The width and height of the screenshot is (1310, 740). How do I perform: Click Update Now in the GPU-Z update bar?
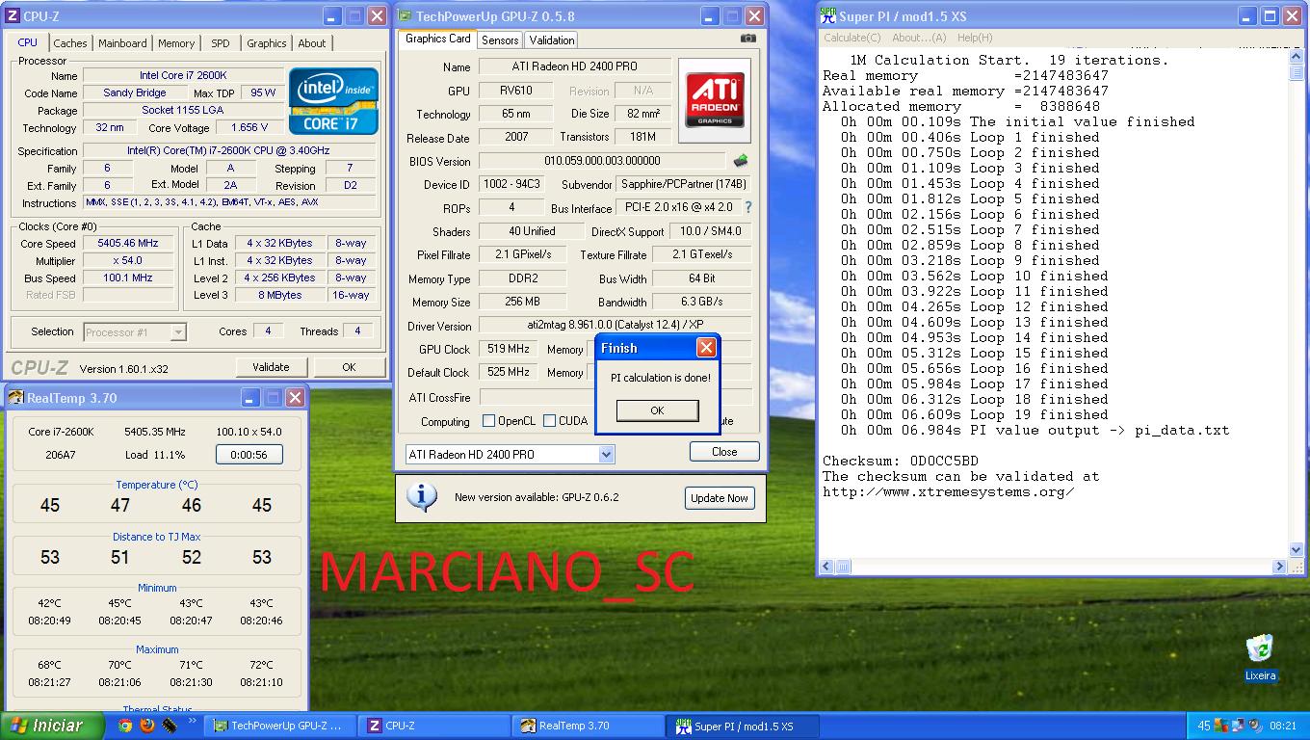pyautogui.click(x=720, y=498)
